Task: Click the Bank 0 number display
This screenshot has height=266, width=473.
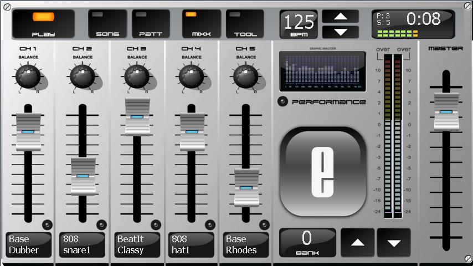Action: pyautogui.click(x=307, y=243)
